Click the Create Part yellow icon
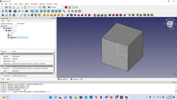 69,11
